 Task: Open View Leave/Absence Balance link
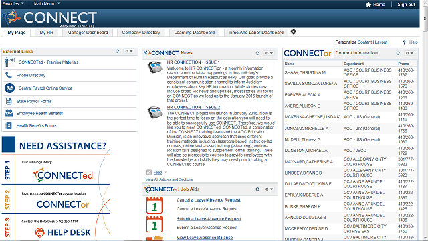(205, 238)
